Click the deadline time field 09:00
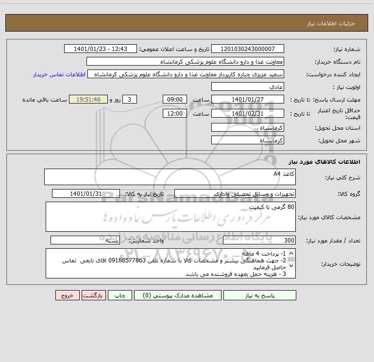 coord(174,99)
